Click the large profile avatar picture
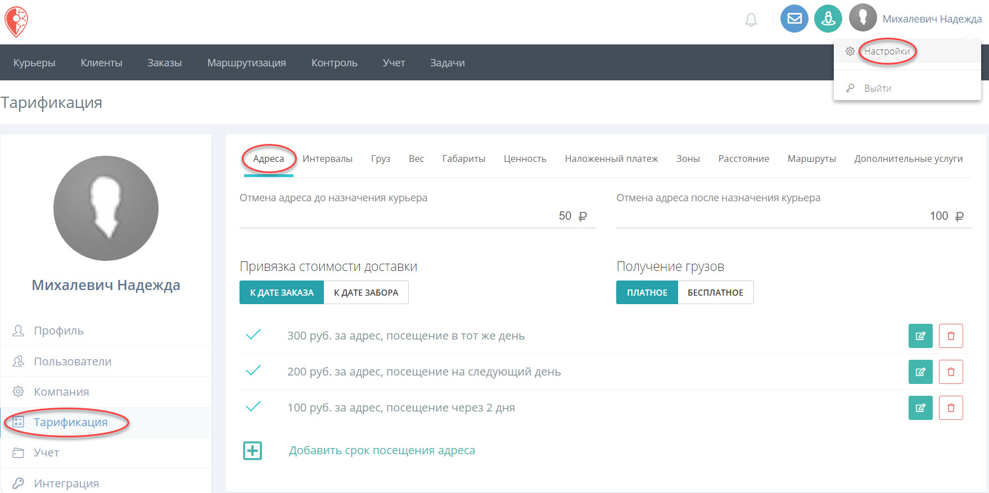The width and height of the screenshot is (989, 493). (106, 208)
